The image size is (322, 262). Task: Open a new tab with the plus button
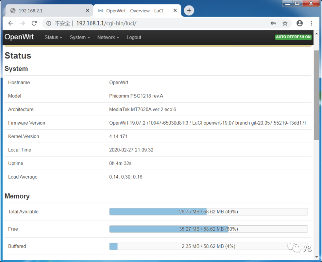coord(189,11)
